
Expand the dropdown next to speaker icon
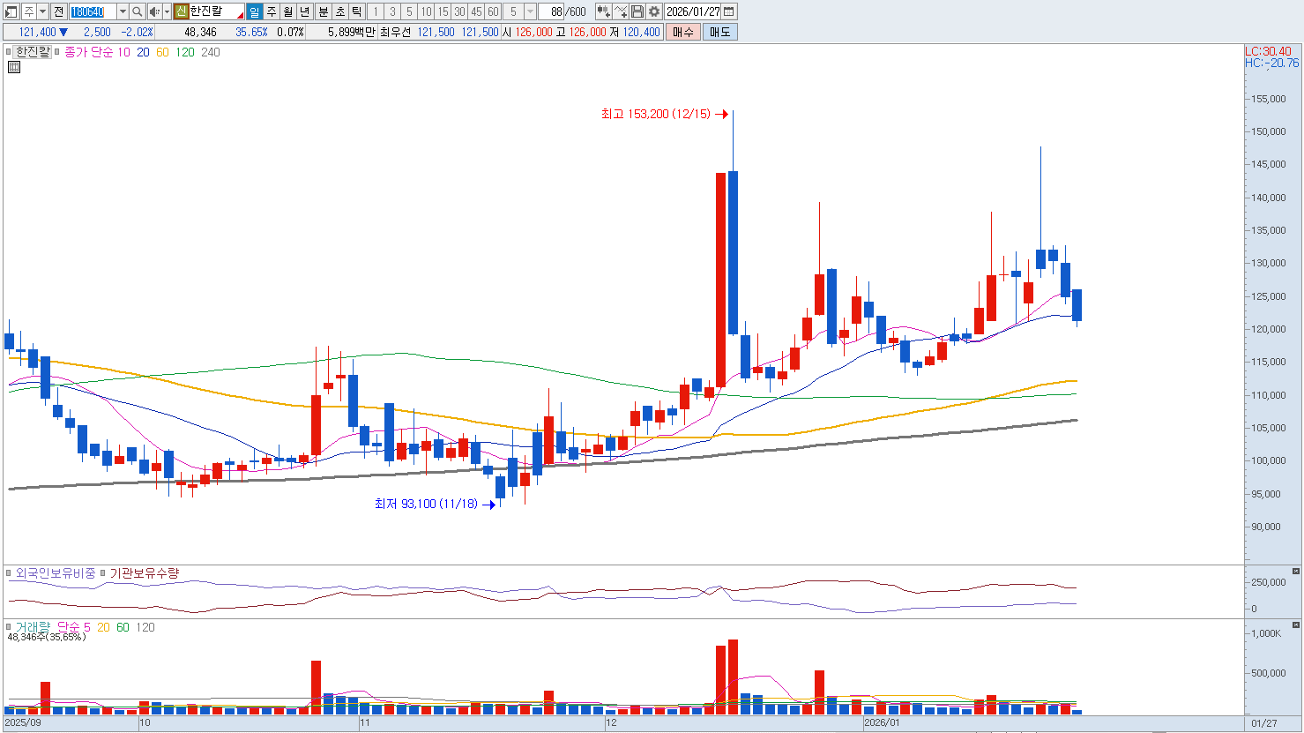pos(167,11)
